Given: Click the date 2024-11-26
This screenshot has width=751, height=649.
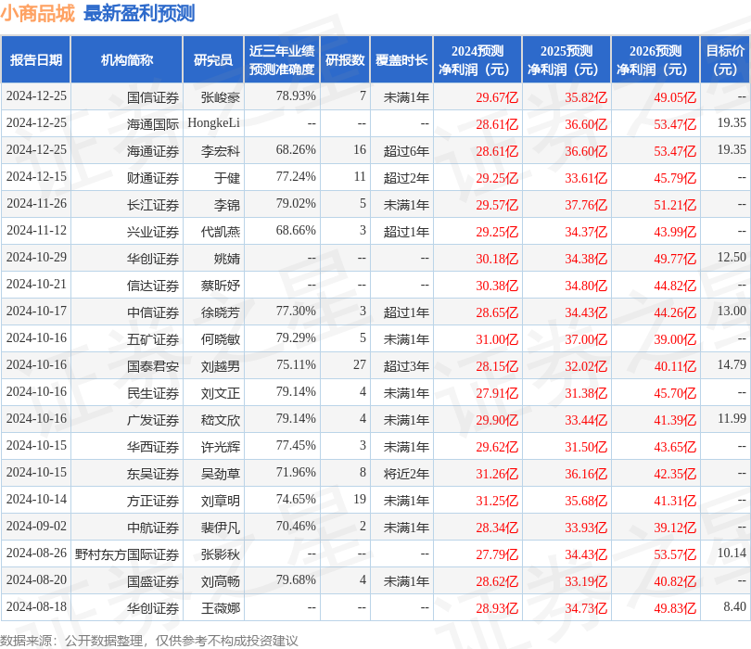Looking at the screenshot, I should 36,204.
